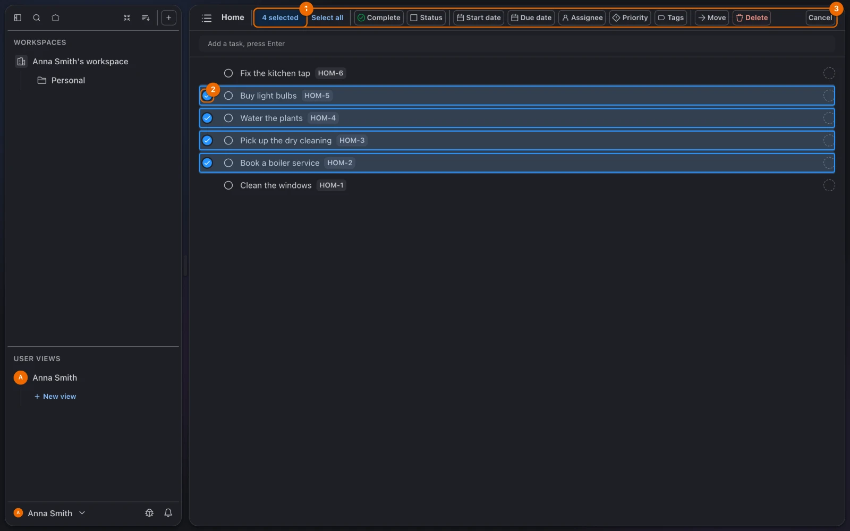The height and width of the screenshot is (531, 850).
Task: Click the Complete button
Action: tap(379, 18)
